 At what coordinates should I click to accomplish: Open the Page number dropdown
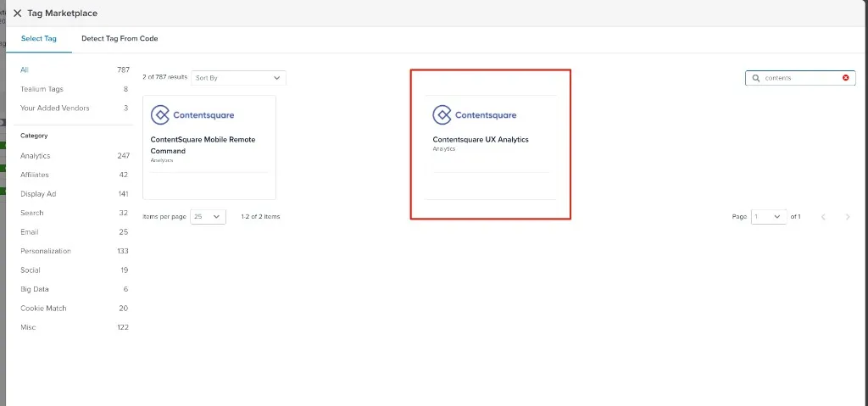coord(769,217)
